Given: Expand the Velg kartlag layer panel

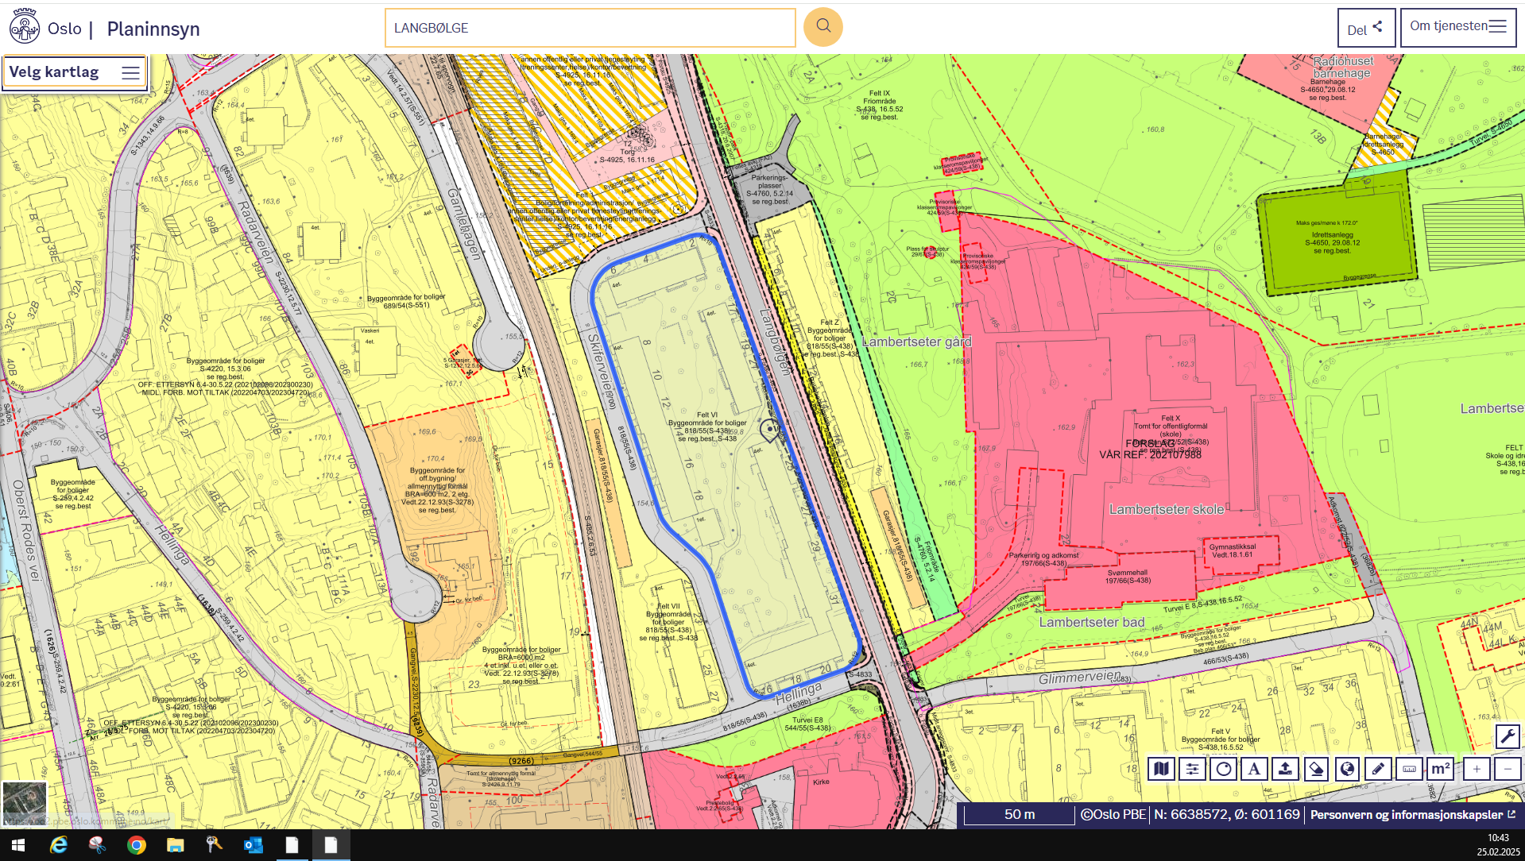Looking at the screenshot, I should click(75, 72).
